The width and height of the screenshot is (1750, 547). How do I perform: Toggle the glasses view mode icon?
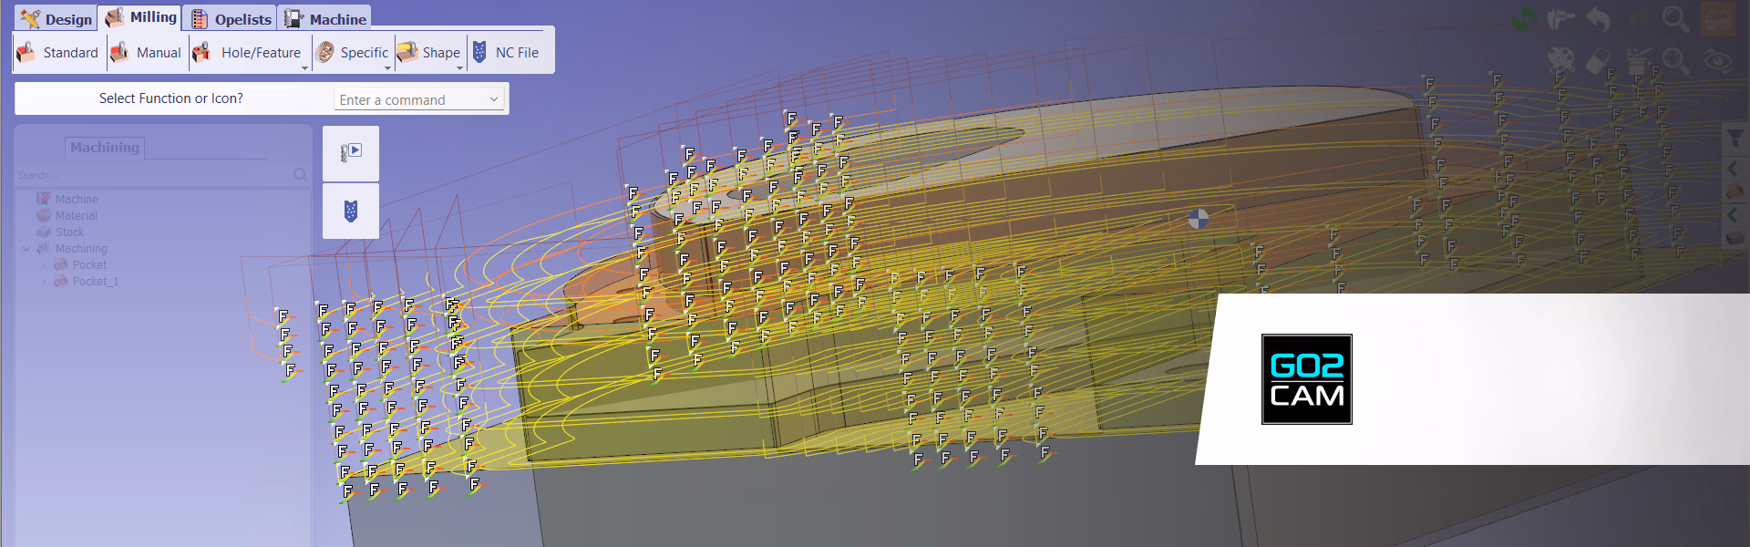[1718, 19]
